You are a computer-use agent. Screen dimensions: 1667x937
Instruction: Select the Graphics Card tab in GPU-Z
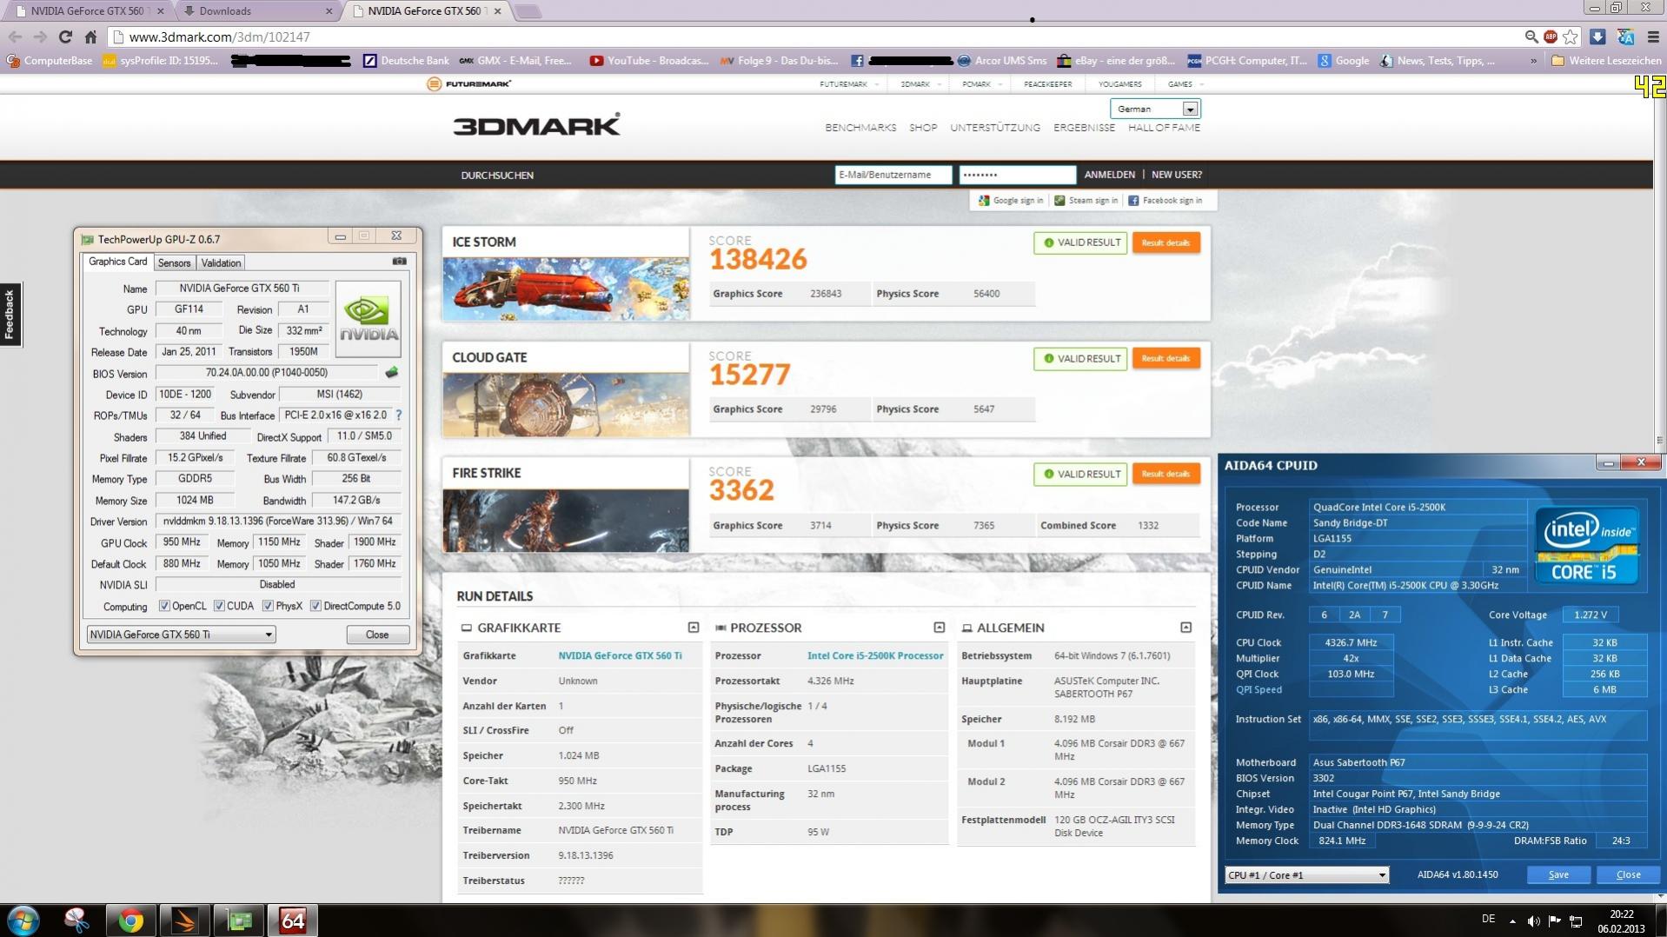(118, 262)
